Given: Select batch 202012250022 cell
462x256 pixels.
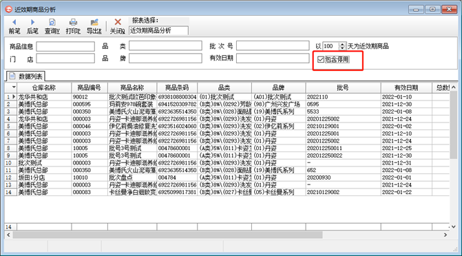Looking at the screenshot, I should tap(343, 156).
